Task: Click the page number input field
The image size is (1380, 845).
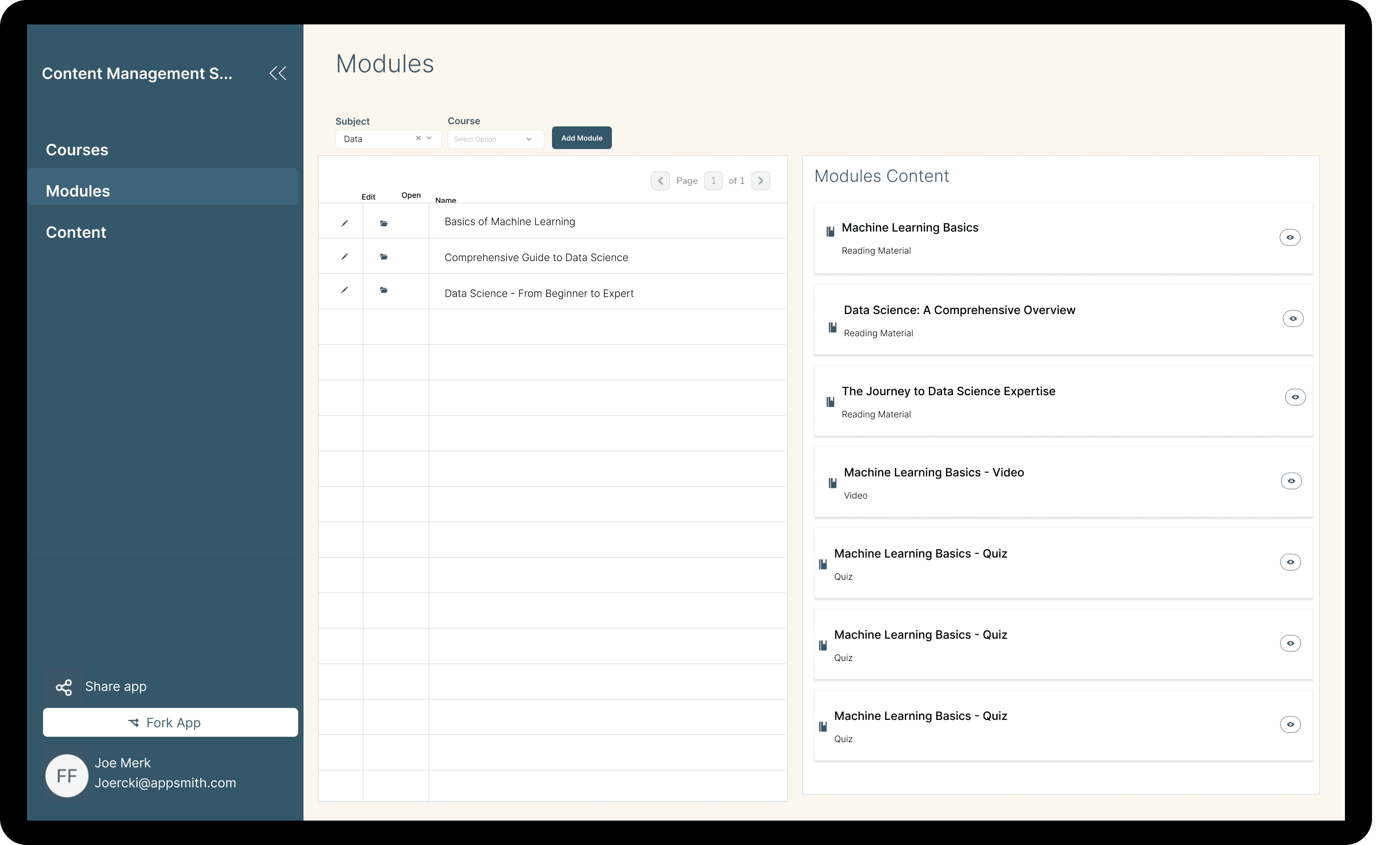Action: point(713,181)
